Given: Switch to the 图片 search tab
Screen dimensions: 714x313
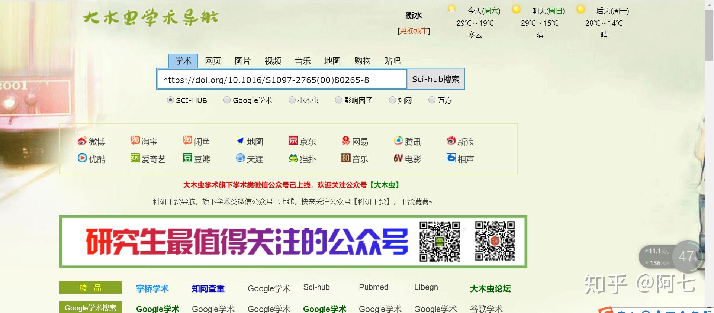Looking at the screenshot, I should [x=243, y=61].
